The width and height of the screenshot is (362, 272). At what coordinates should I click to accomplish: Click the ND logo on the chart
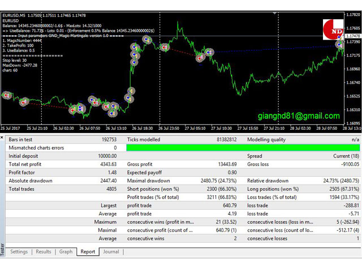click(x=334, y=28)
